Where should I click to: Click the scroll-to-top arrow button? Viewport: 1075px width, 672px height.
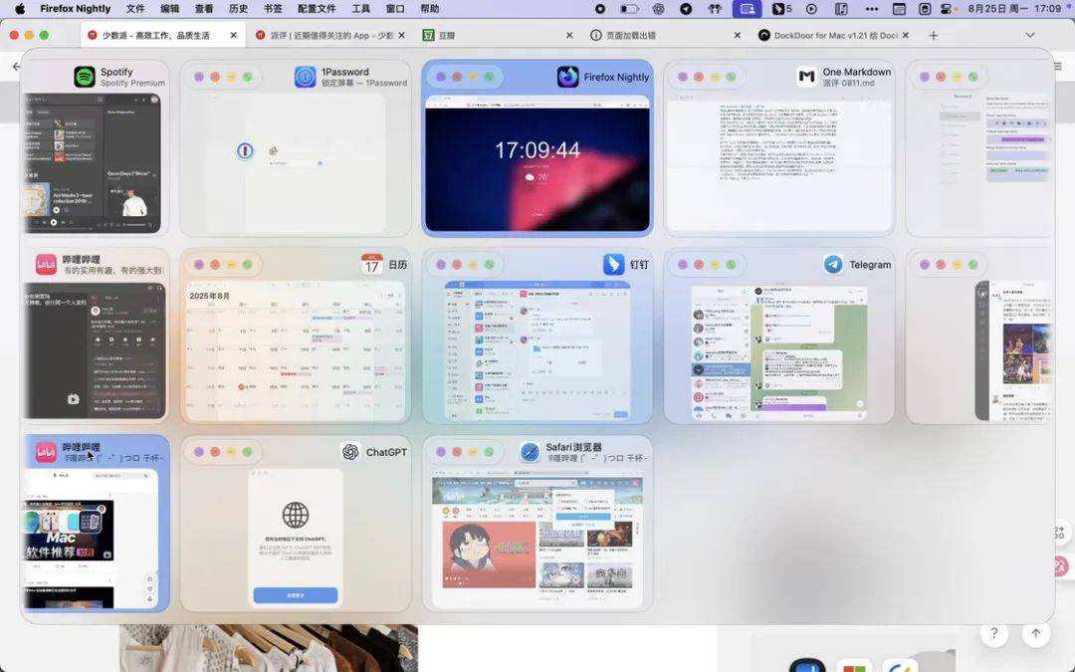tap(1034, 633)
